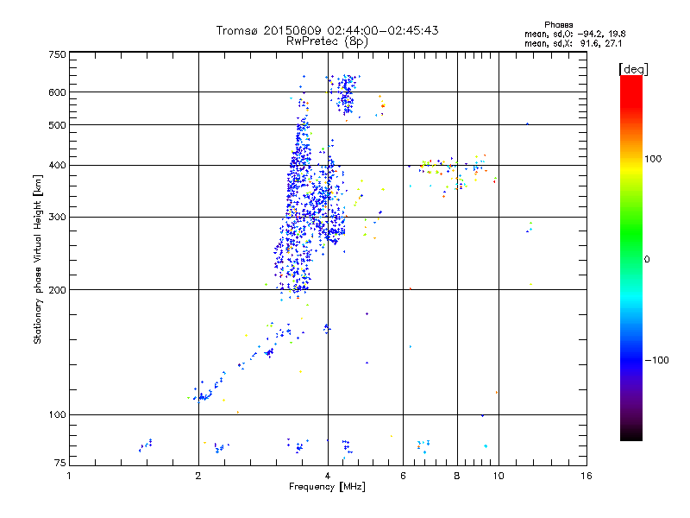690x518 pixels.
Task: Click the y-axis tick label '400'
Action: [57, 166]
